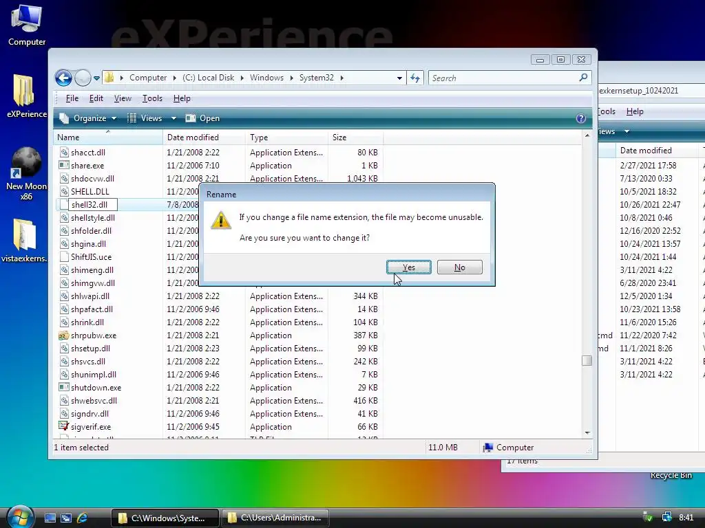Viewport: 705px width, 528px height.
Task: Expand the arrow after Computer breadcrumb
Action: coord(174,78)
